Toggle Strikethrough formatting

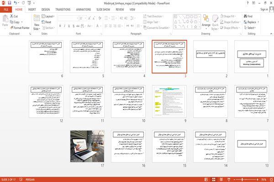click(x=78, y=26)
